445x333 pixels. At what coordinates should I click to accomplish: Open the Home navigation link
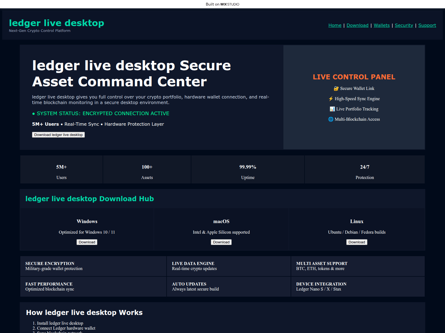(x=335, y=25)
